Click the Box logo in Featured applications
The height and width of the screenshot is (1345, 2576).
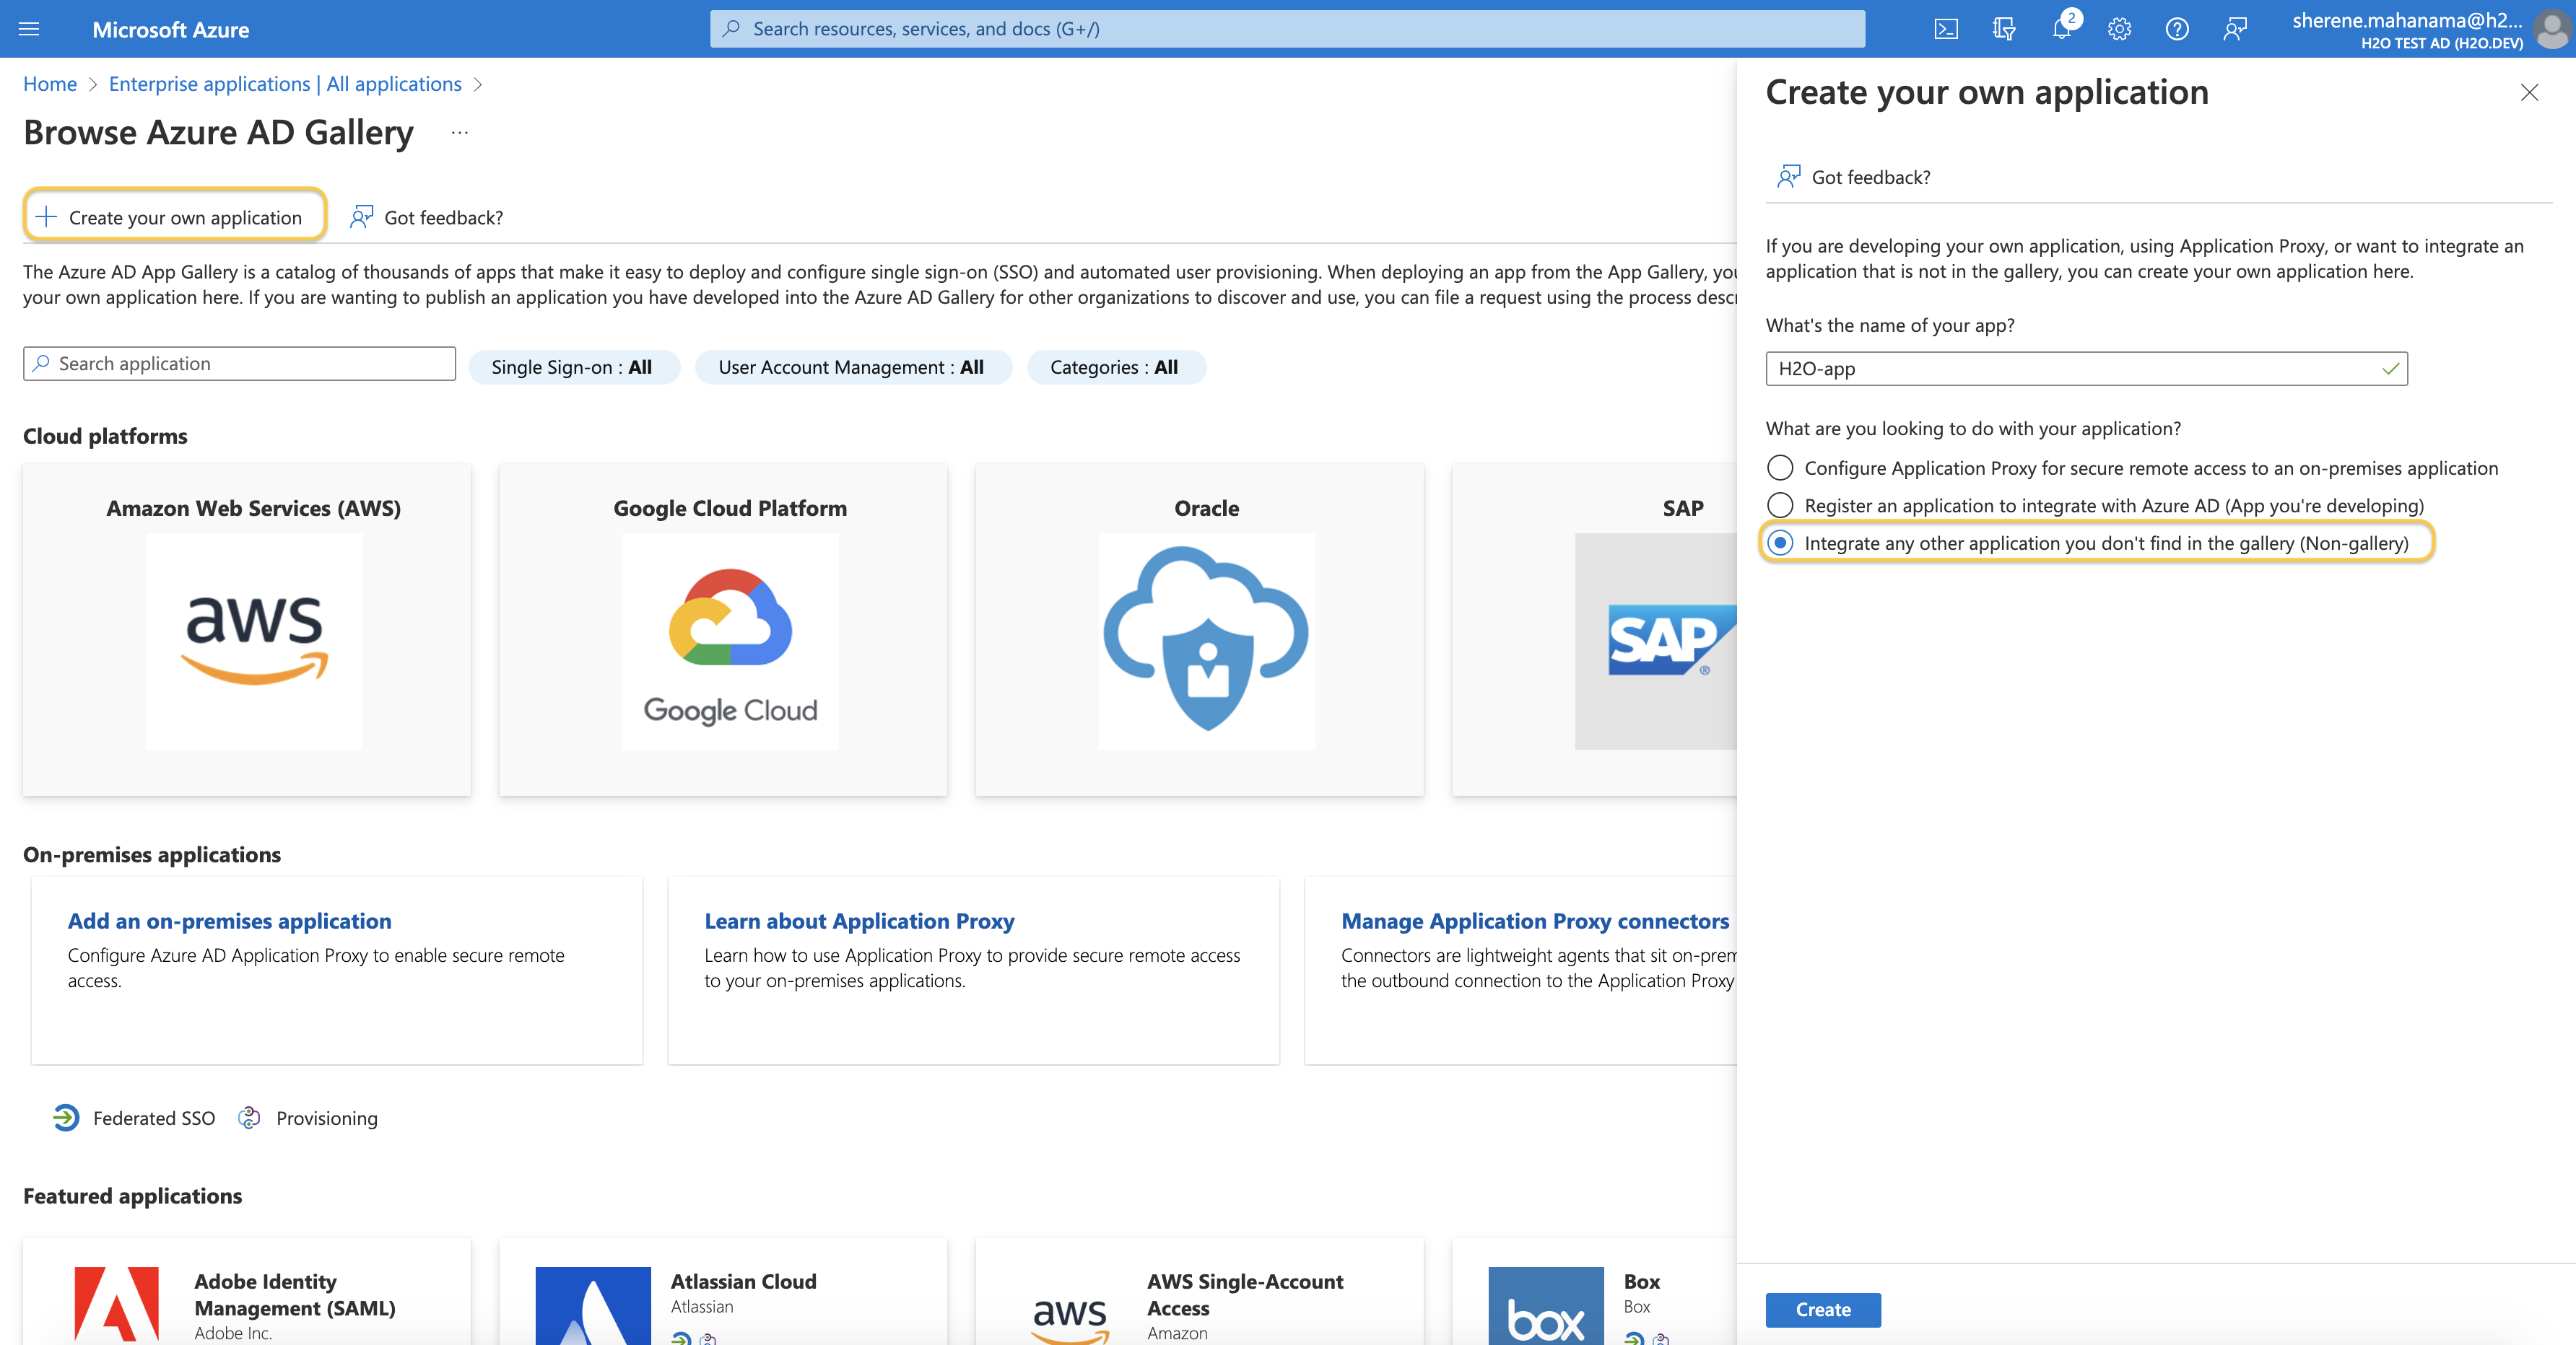tap(1546, 1305)
